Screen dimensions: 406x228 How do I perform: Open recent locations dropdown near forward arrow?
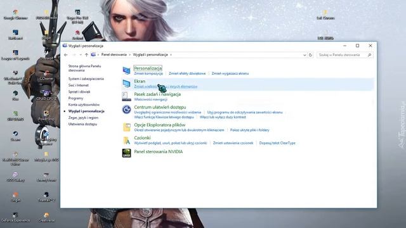[81, 55]
